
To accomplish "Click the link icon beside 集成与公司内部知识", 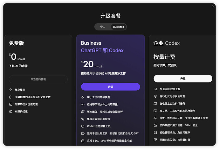I will pyautogui.click(x=83, y=119).
